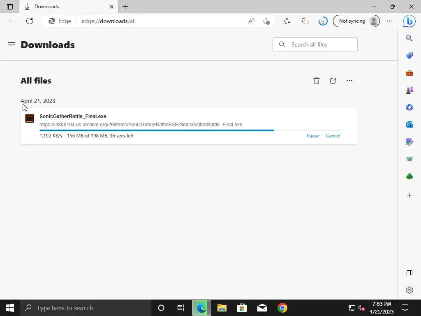Image resolution: width=421 pixels, height=316 pixels.
Task: Open Cortana circle in taskbar
Action: tap(161, 308)
